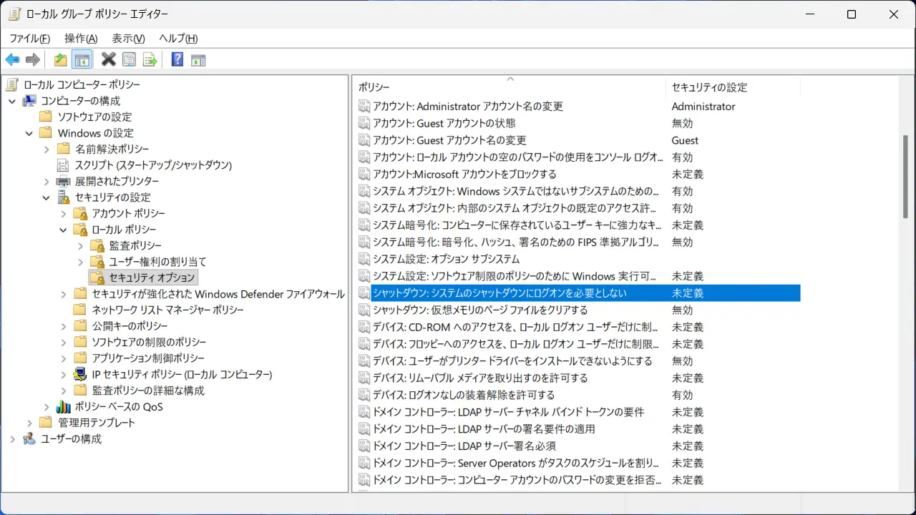Screen dimensions: 916x515
Task: Collapse the コンピューターの構成 node
Action: 12,101
